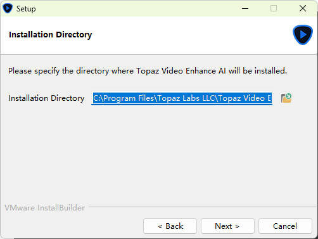Open the folder browse icon beside path
The width and height of the screenshot is (318, 239).
286,98
